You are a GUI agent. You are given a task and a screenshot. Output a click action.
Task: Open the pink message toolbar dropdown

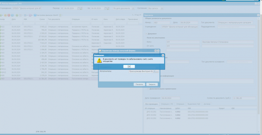coord(31,15)
